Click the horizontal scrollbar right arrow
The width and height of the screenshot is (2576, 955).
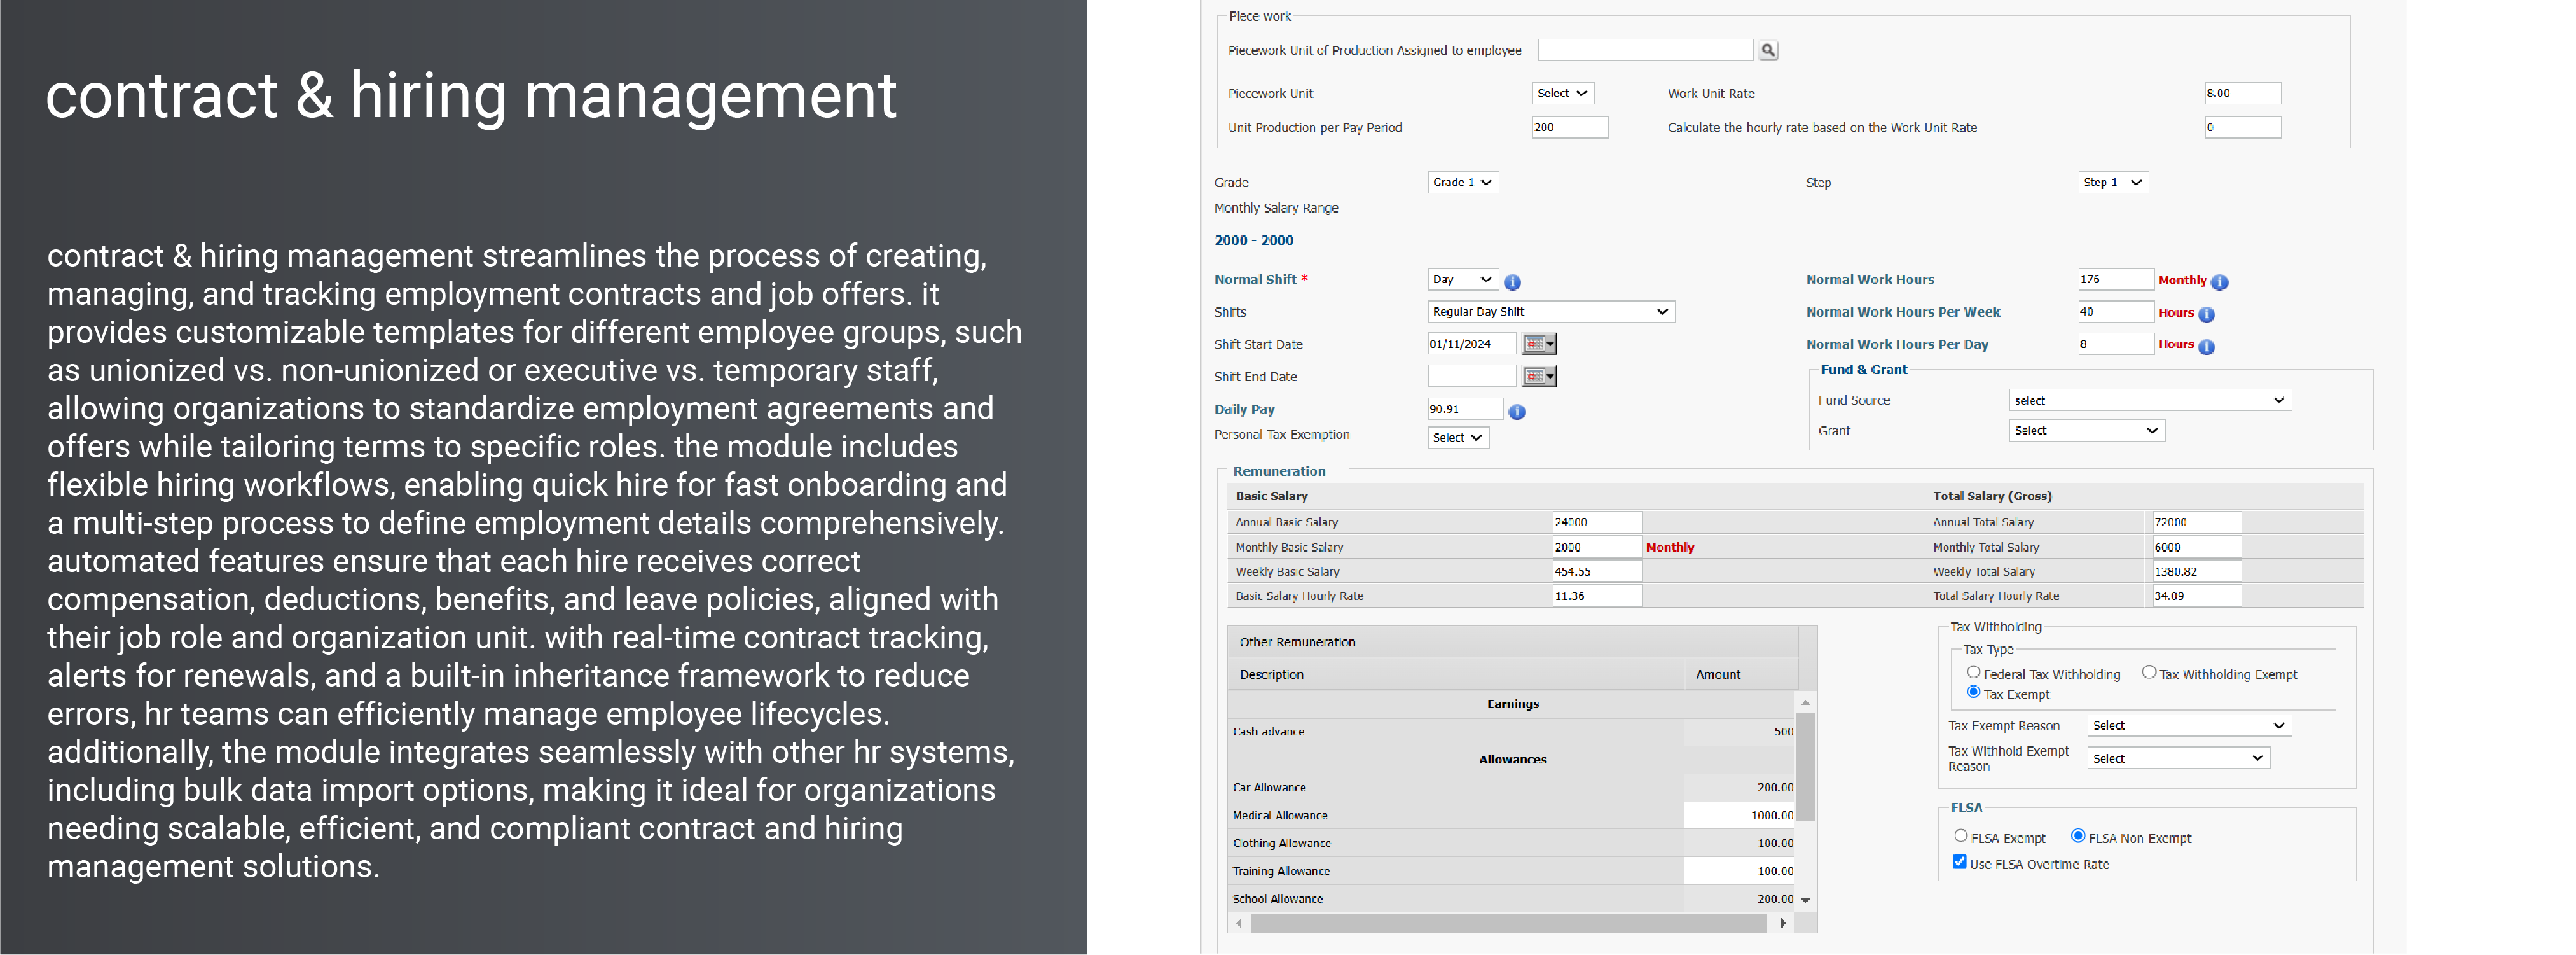click(x=1783, y=923)
